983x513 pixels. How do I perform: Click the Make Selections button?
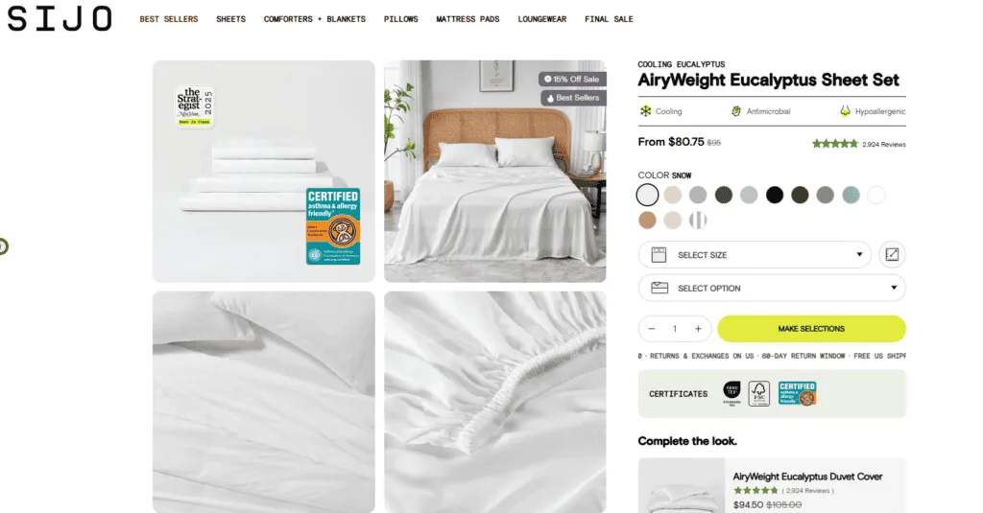(x=811, y=329)
